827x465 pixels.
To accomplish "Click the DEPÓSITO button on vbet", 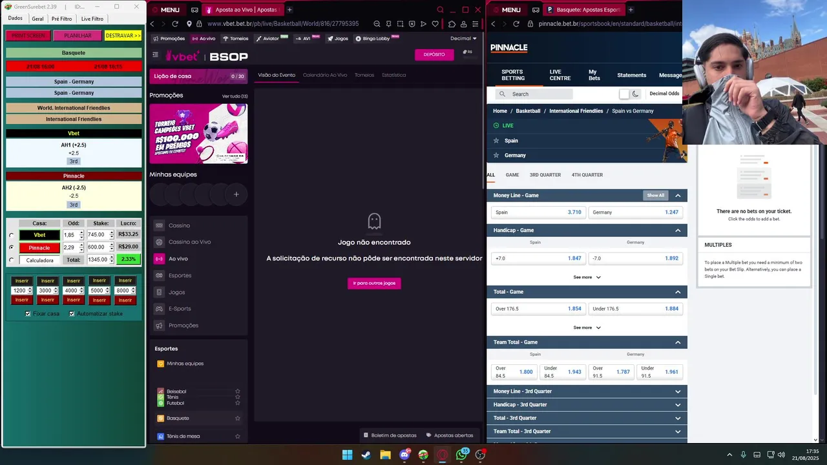I will [434, 55].
